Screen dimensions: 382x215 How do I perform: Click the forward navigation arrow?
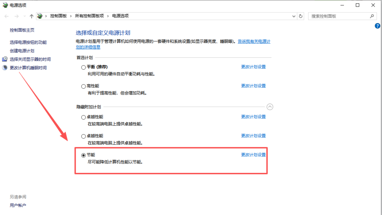click(16, 16)
